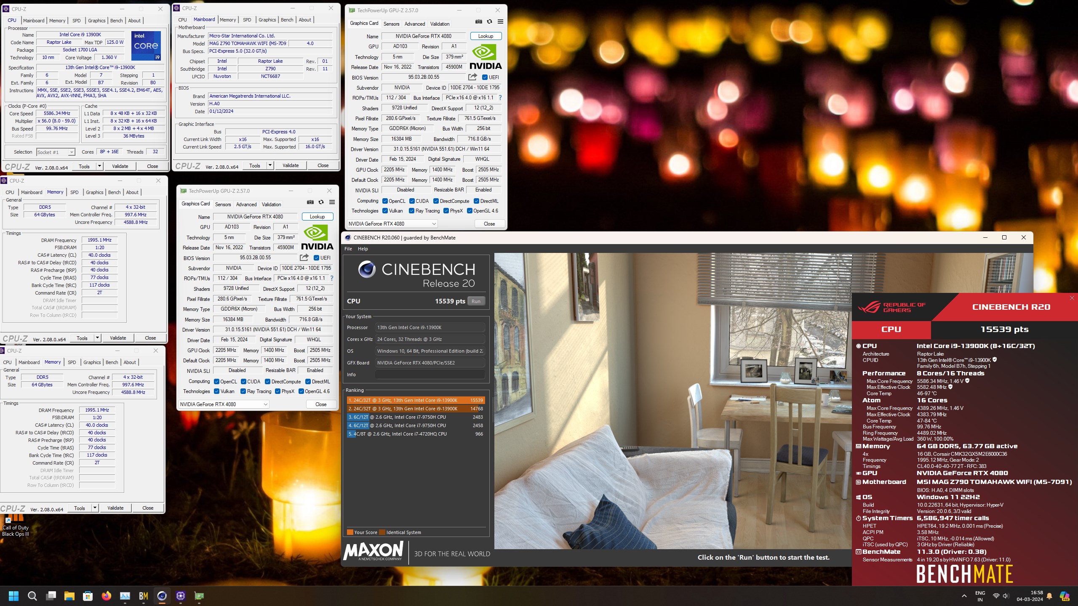This screenshot has width=1078, height=606.
Task: Open the GPU selector dropdown in lower GPU-Z window
Action: point(223,404)
